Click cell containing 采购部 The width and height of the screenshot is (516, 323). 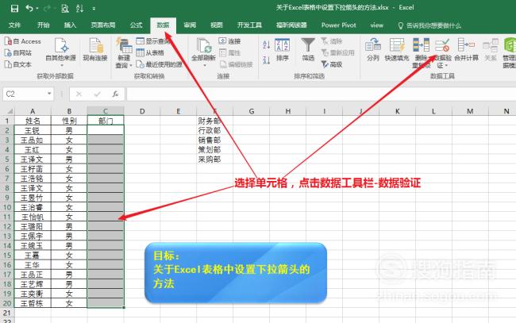pyautogui.click(x=214, y=160)
